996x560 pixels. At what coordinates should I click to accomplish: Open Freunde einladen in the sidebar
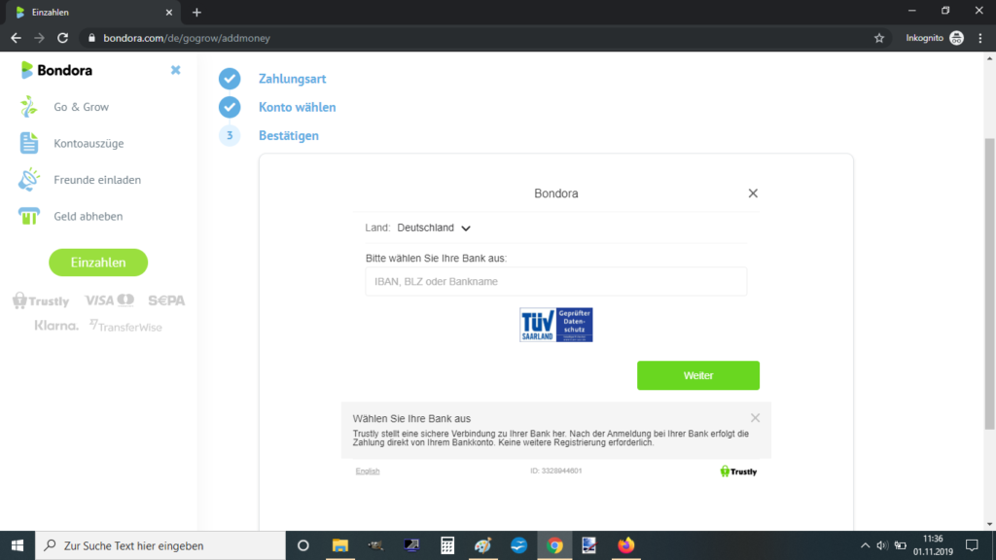click(x=97, y=180)
